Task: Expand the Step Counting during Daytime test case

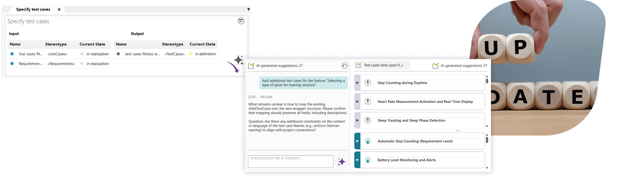Action: click(x=357, y=83)
